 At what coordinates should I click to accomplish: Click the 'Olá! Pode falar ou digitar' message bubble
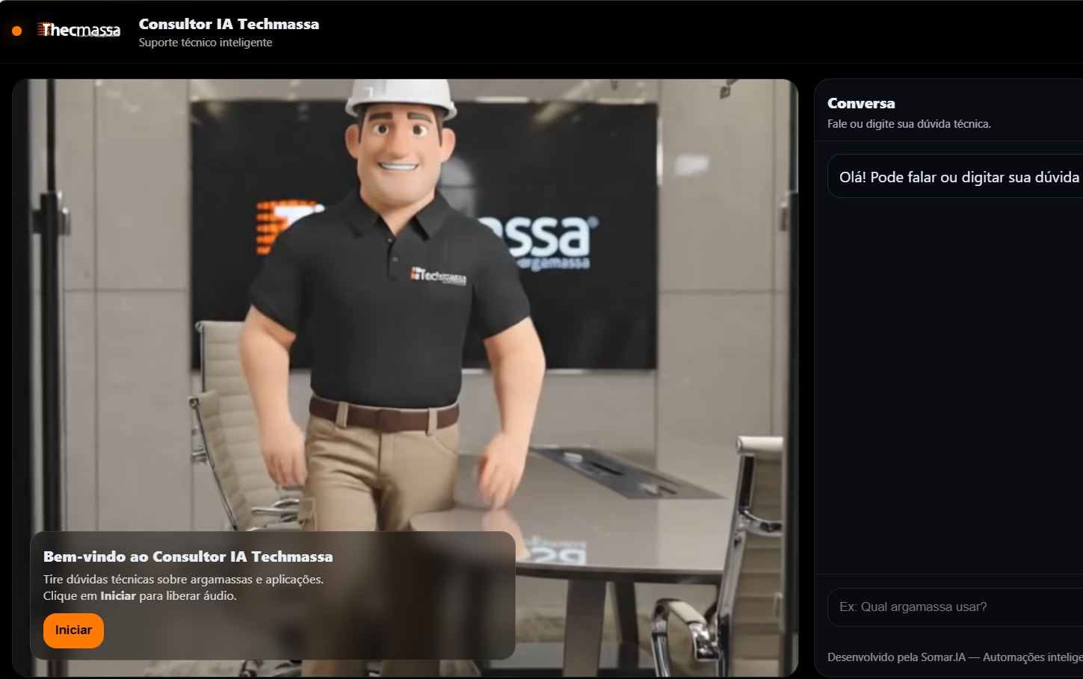click(x=955, y=177)
